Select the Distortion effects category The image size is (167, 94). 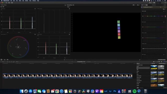(x=138, y=79)
